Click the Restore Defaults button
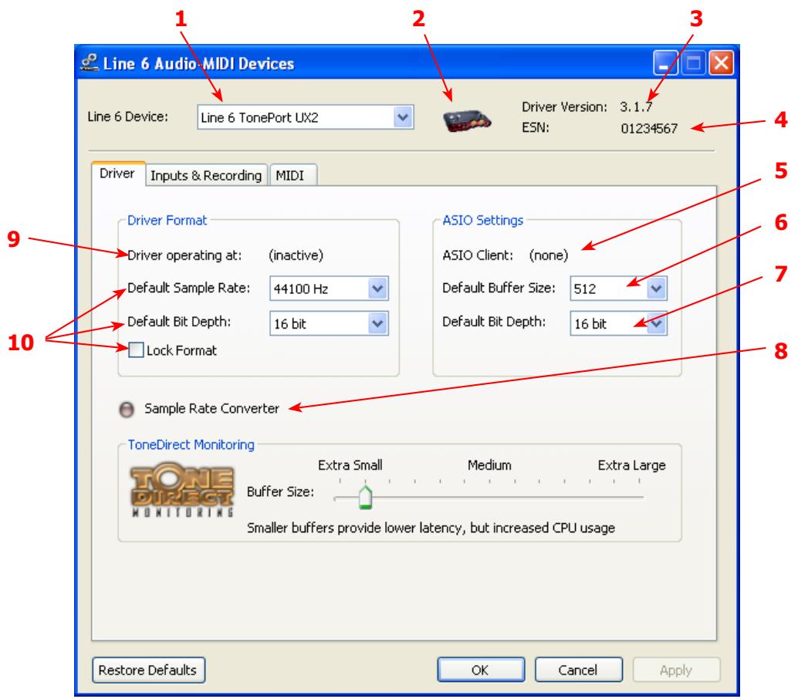798x699 pixels. [x=148, y=670]
